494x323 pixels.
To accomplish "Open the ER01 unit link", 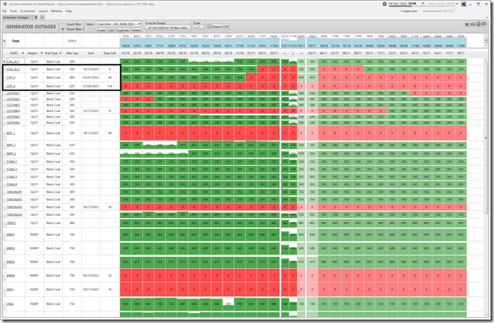I will coord(10,289).
